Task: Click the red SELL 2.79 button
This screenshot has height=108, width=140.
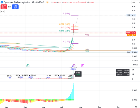Action: pos(4,7)
